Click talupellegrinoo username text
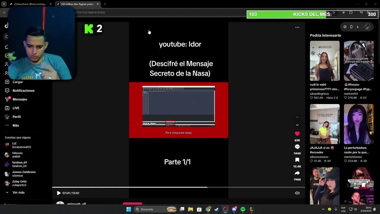Screen dimensions: 380x214 click(319, 94)
